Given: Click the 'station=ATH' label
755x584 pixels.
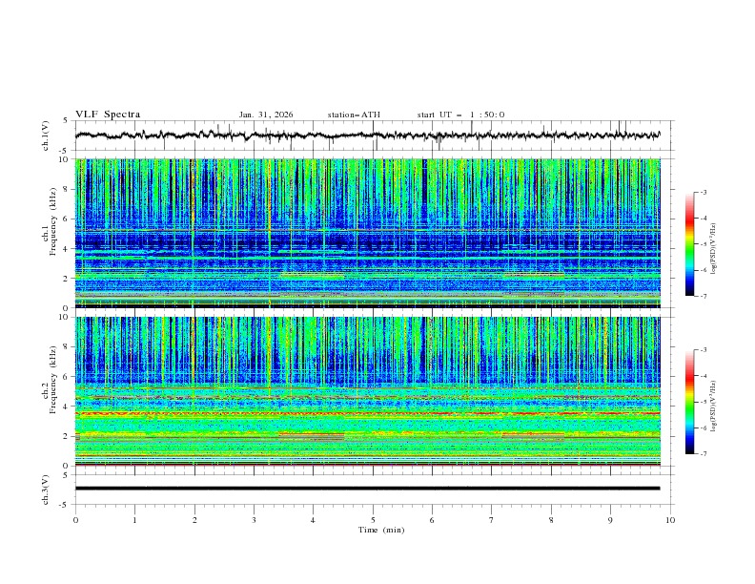Looking at the screenshot, I should (x=354, y=115).
